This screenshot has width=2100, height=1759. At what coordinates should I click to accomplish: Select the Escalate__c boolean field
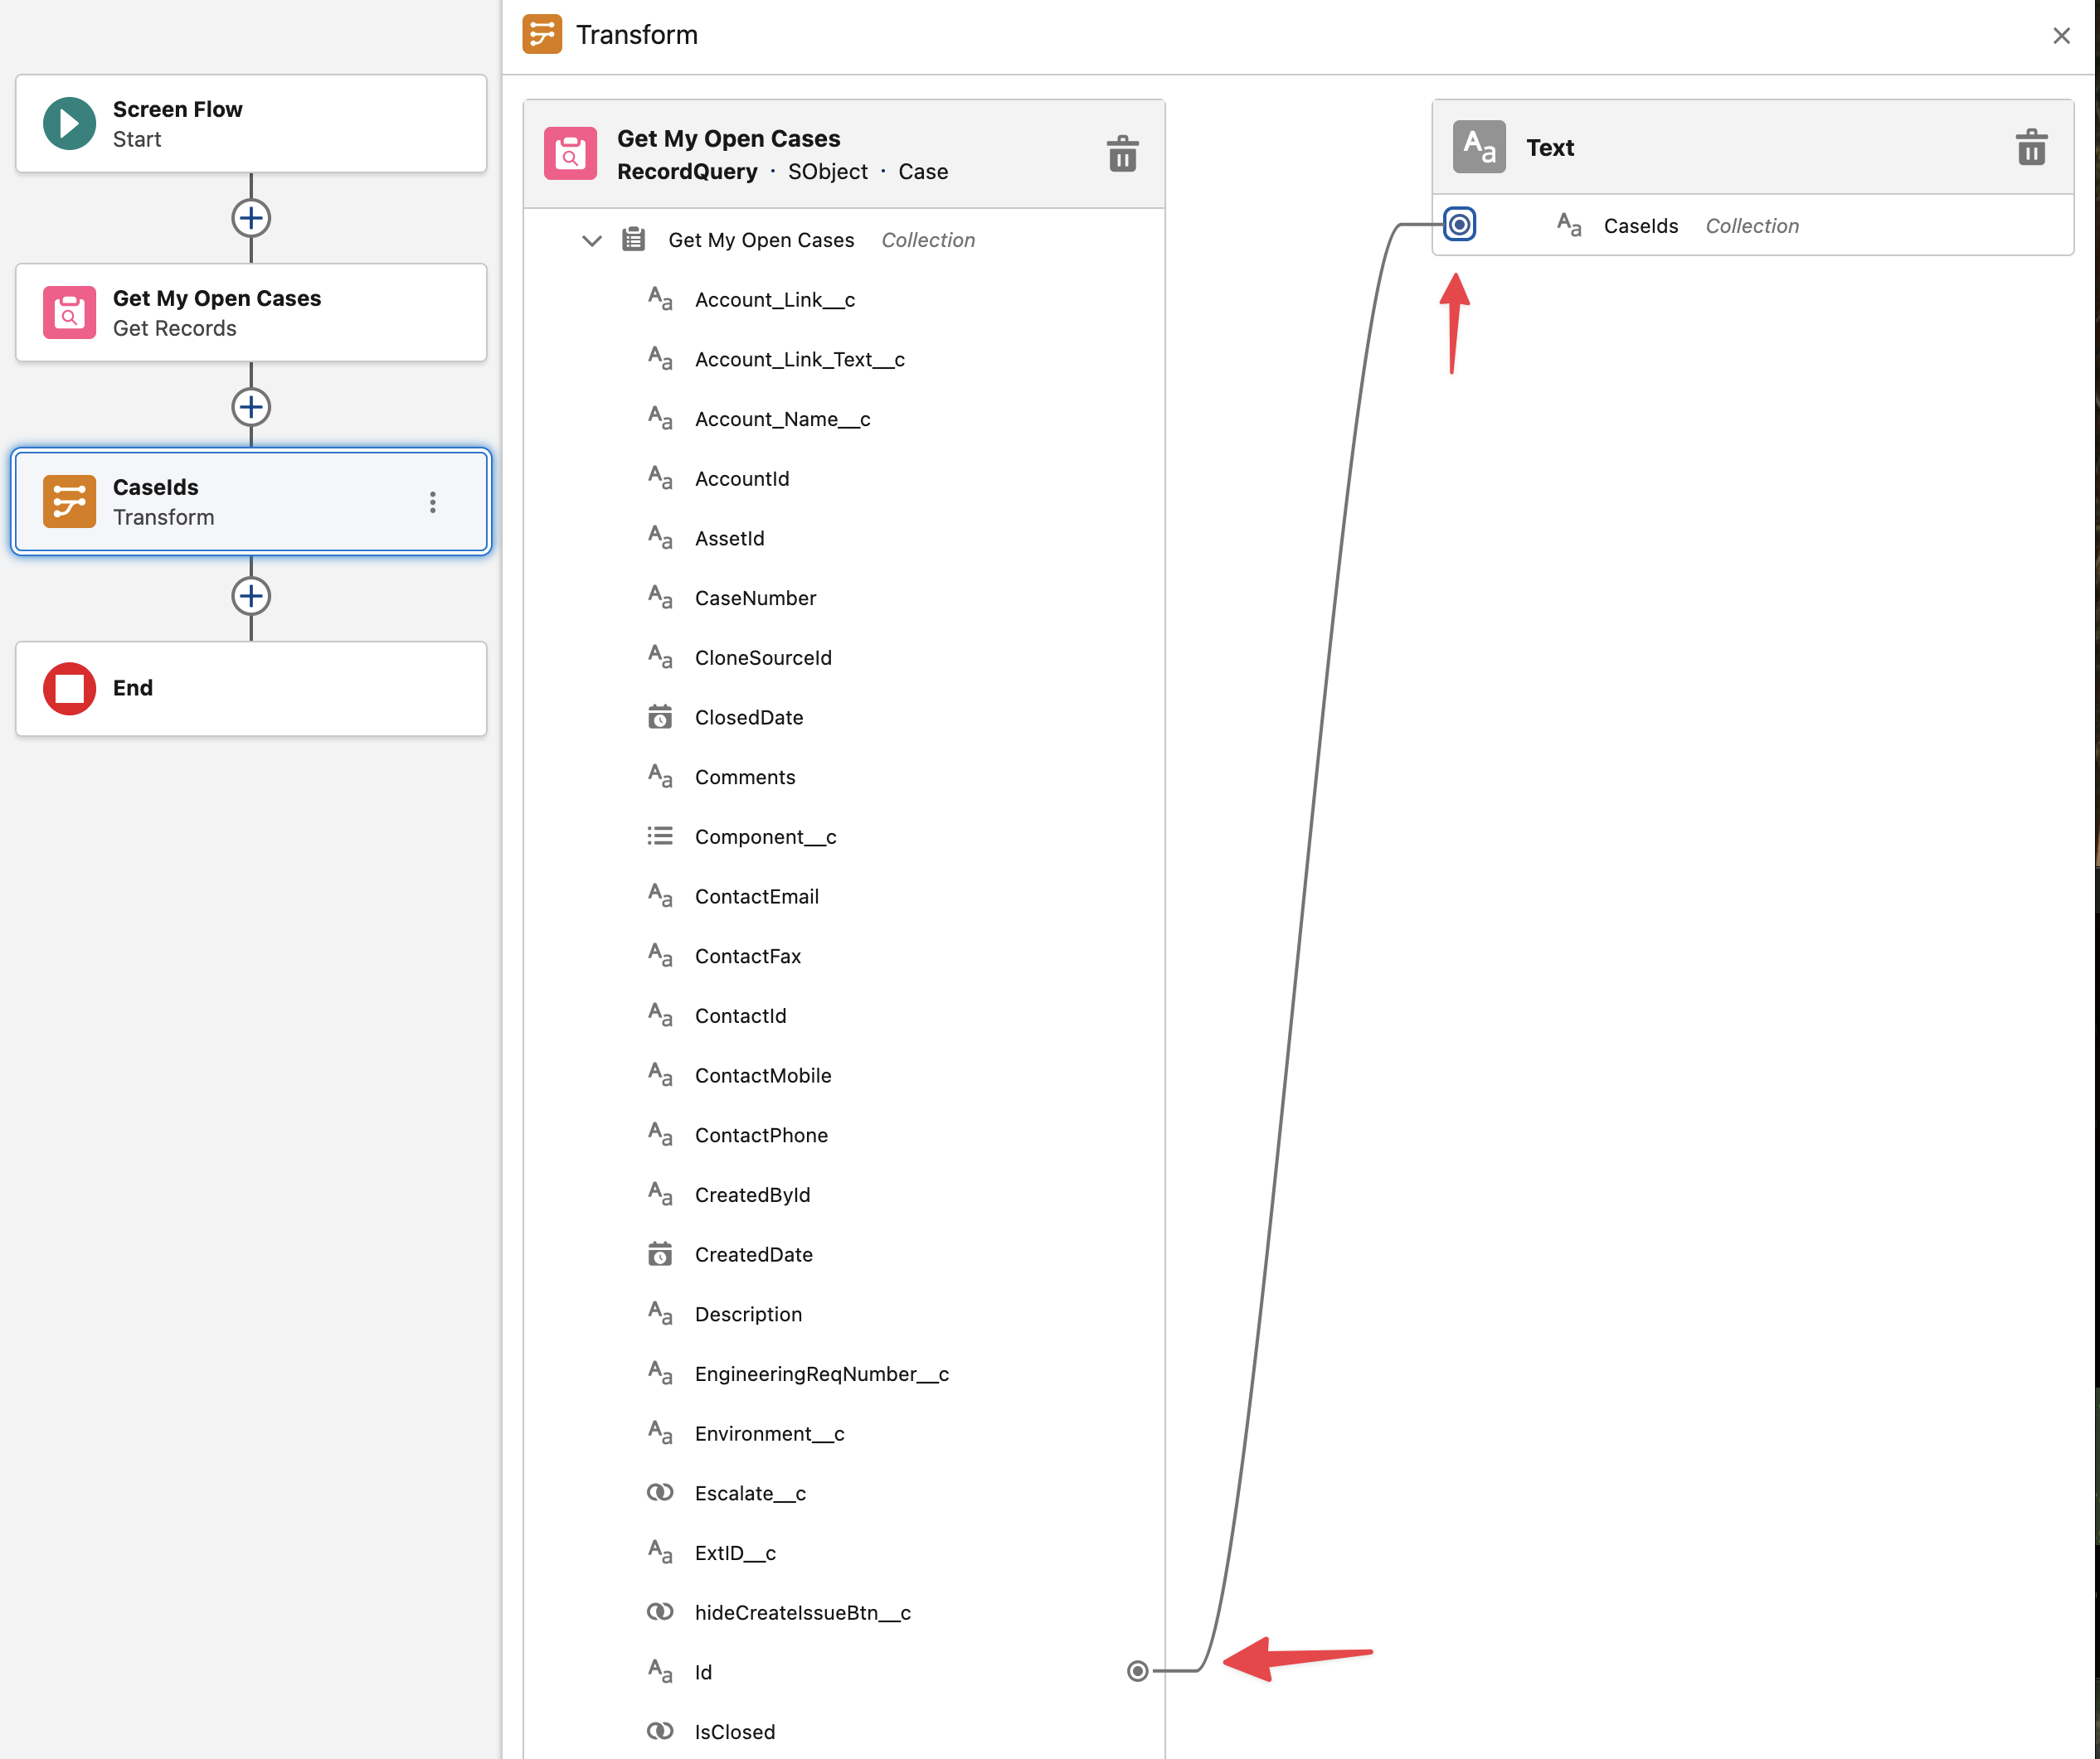tap(749, 1493)
